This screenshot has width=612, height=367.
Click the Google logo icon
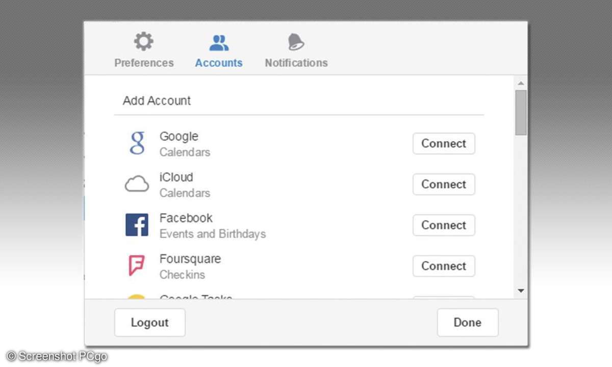pyautogui.click(x=137, y=143)
